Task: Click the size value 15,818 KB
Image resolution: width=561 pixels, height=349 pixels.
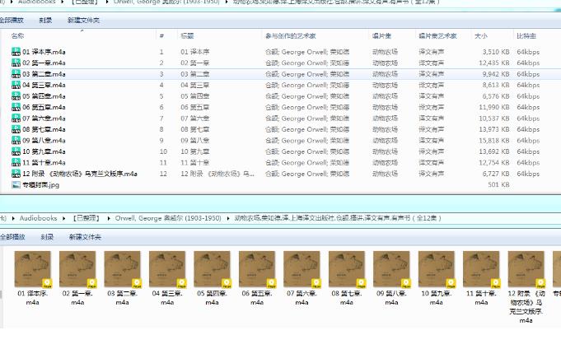Action: pyautogui.click(x=494, y=141)
